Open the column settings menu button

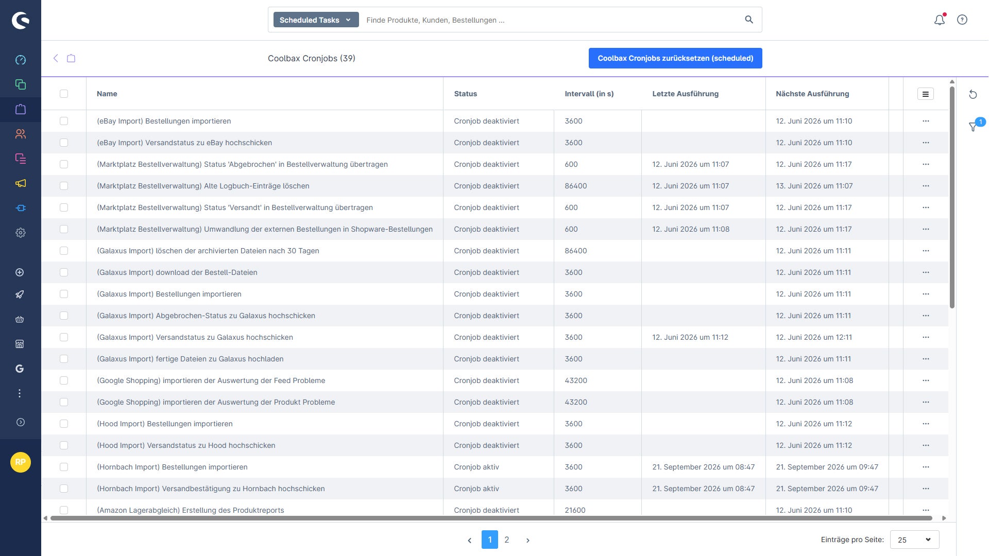(925, 94)
